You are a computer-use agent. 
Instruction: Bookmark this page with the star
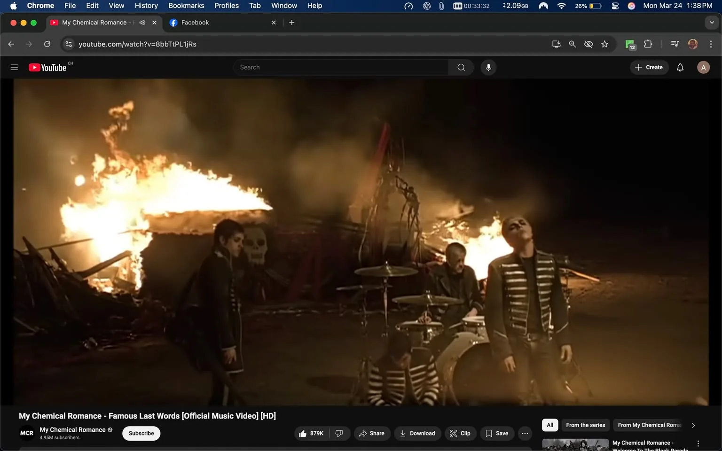[604, 44]
